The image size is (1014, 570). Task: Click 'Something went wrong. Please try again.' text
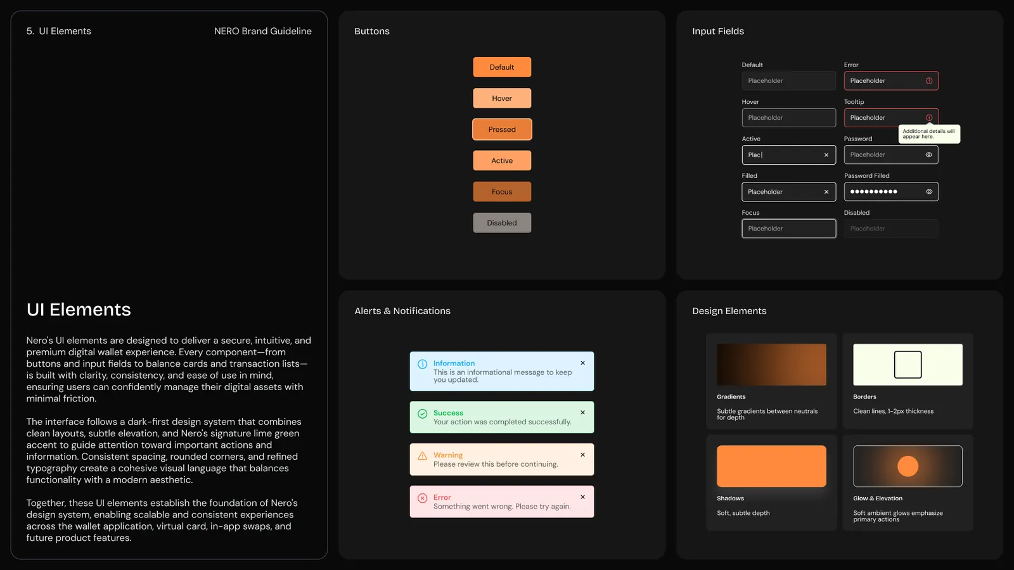click(x=502, y=507)
